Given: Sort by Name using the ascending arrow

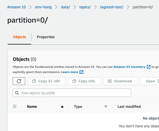Looking at the screenshot, I should coord(62,107).
